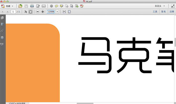Open the bookmarks panel in sidebar

(x=2, y=24)
